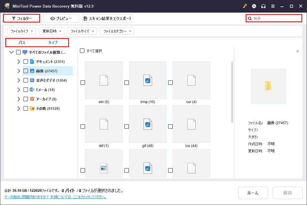The height and width of the screenshot is (205, 307).
Task: Click the yellow Others folder icon
Action: click(x=32, y=108)
